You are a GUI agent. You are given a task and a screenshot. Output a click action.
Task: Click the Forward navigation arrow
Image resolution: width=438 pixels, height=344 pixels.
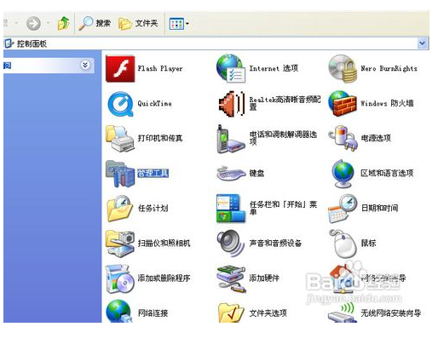(x=33, y=23)
